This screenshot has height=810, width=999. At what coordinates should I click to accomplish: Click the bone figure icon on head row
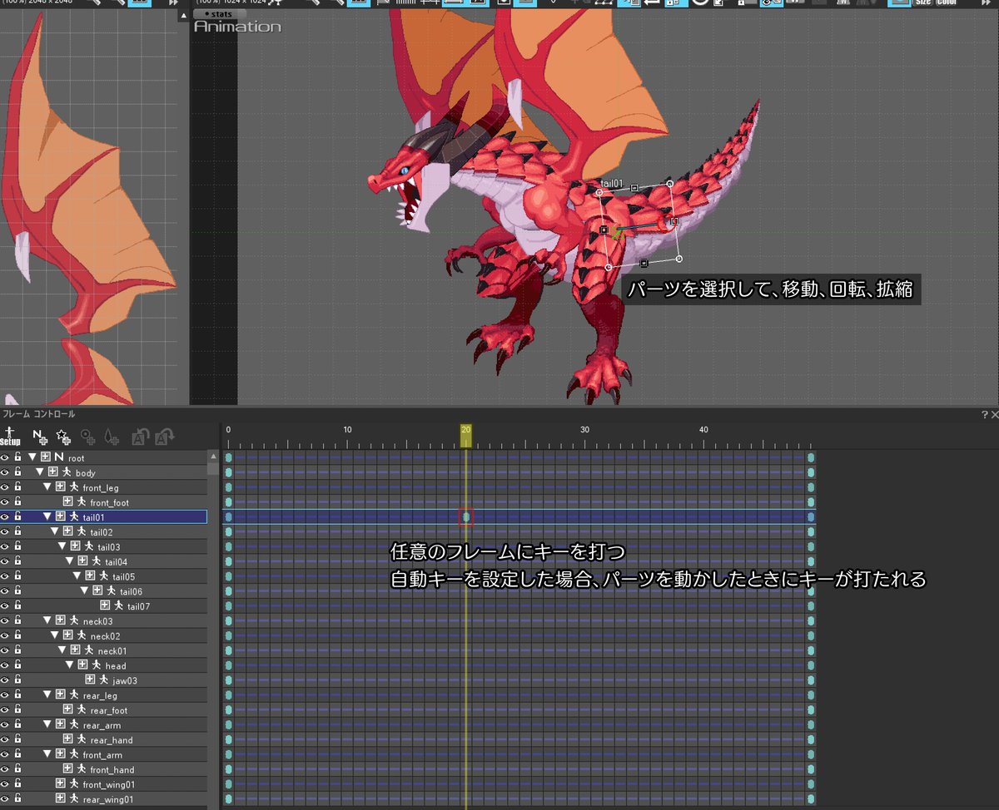[97, 665]
